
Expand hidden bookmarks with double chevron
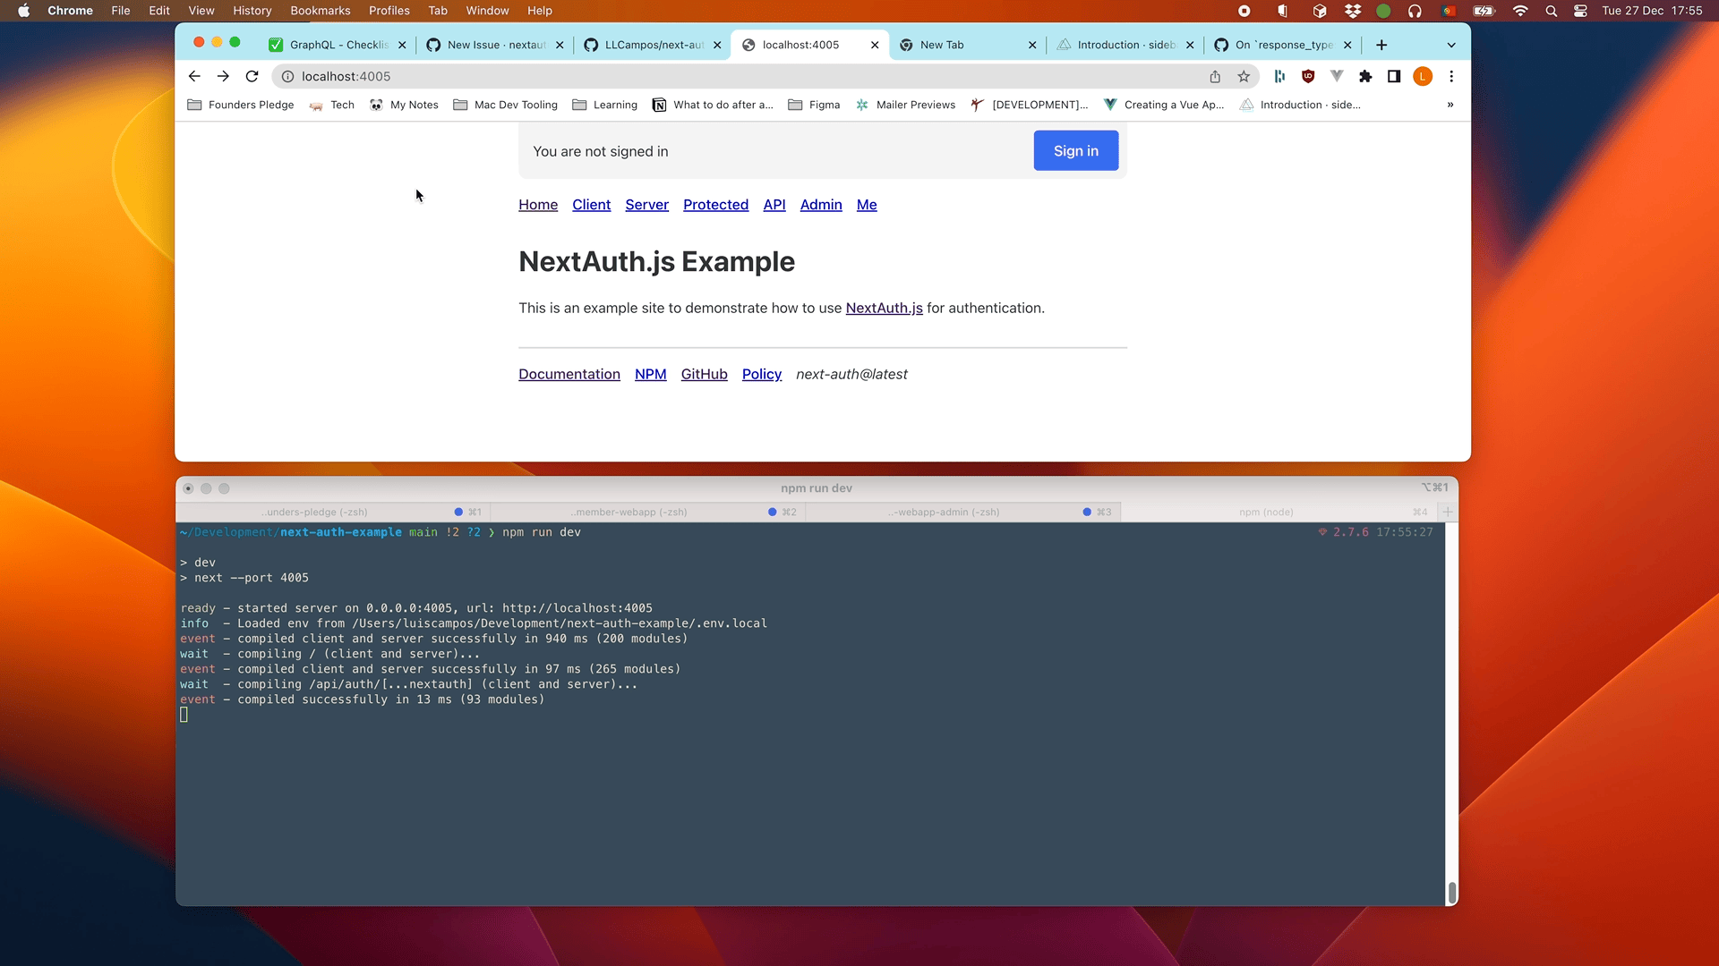pyautogui.click(x=1450, y=105)
